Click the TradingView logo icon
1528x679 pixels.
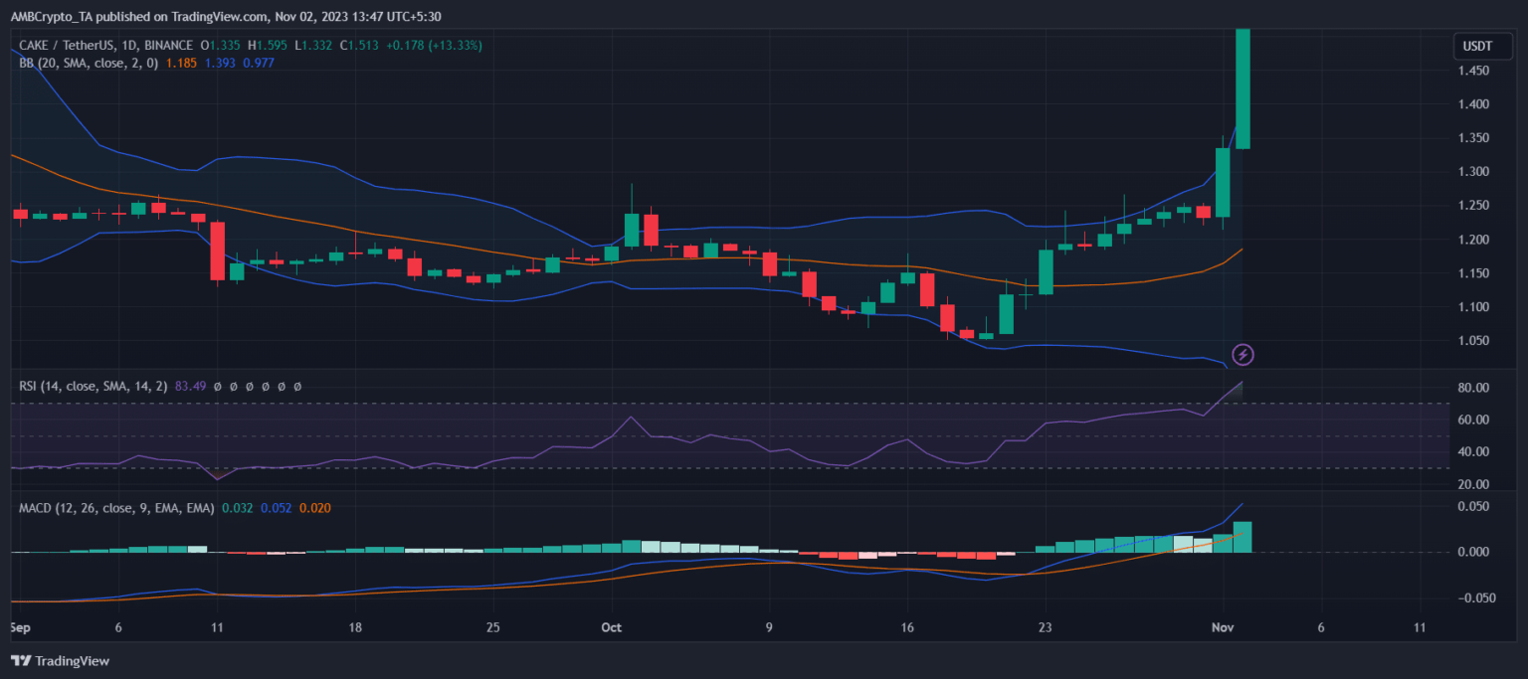point(20,661)
